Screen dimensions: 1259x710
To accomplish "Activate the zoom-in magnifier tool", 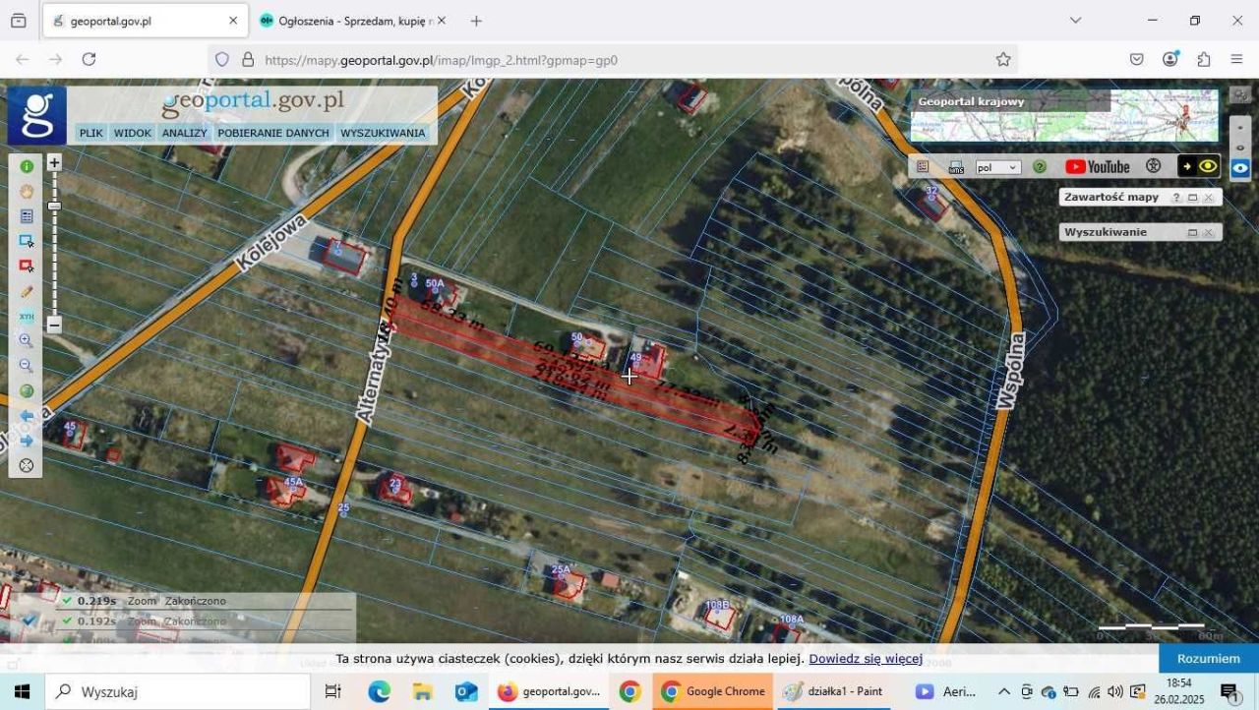I will click(27, 341).
